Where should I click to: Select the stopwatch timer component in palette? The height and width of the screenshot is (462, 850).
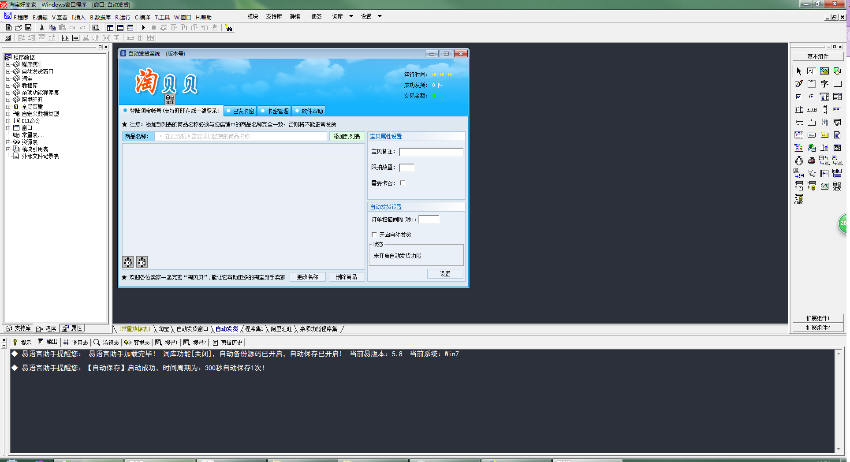click(x=799, y=160)
